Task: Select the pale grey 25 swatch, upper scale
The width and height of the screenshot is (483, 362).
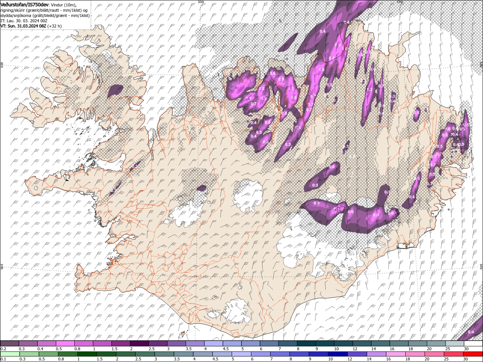Action: pos(454,344)
